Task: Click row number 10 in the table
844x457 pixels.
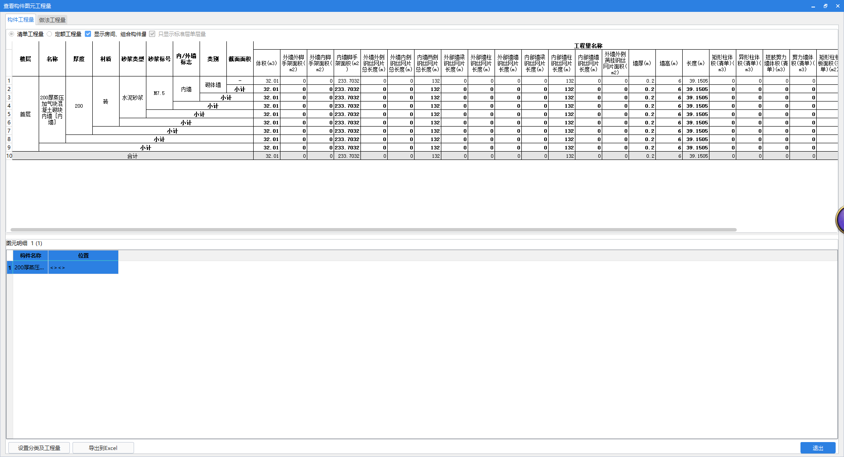Action: pyautogui.click(x=9, y=156)
